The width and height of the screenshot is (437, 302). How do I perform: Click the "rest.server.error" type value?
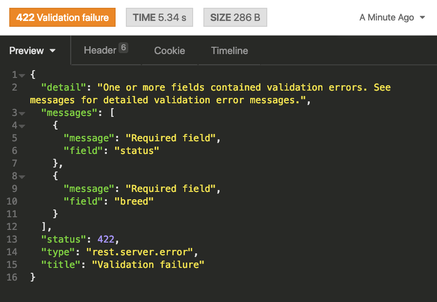[140, 252]
